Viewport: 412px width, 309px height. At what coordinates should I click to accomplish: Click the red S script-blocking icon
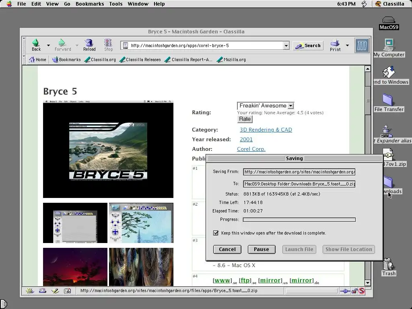[x=362, y=291]
